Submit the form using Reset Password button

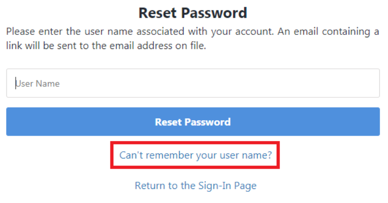[193, 122]
